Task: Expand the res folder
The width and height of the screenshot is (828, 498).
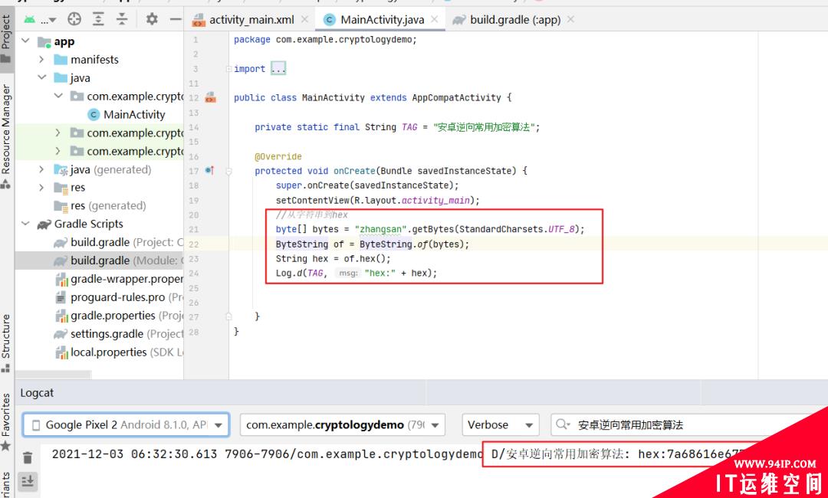Action: [41, 187]
